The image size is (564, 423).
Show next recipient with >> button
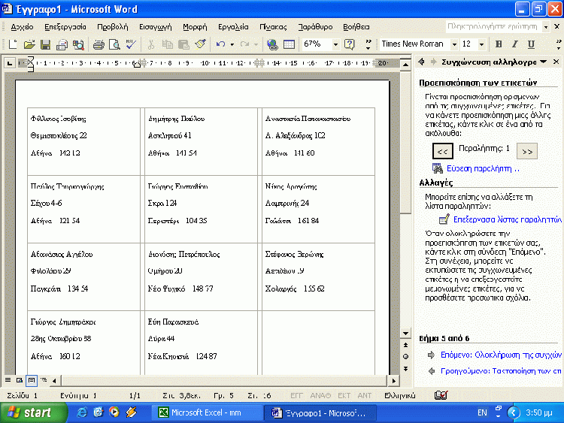coord(527,151)
